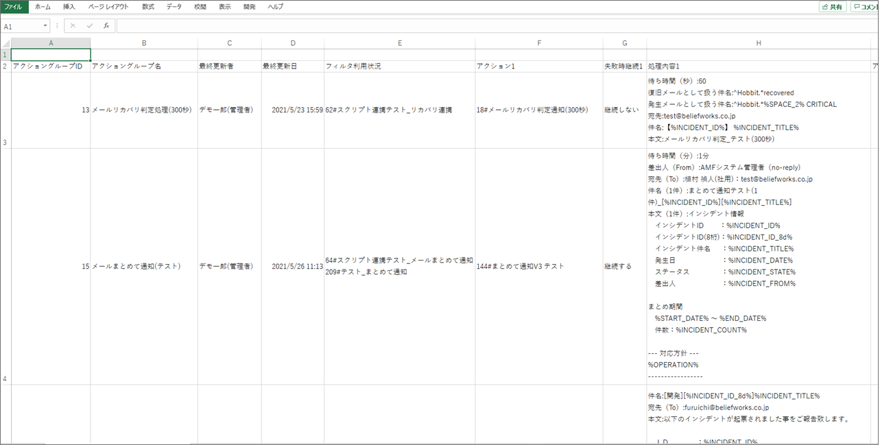The width and height of the screenshot is (880, 445).
Task: Select cell 64#スクリプト連携テスト_メールまとめて通知
Action: [x=399, y=266]
